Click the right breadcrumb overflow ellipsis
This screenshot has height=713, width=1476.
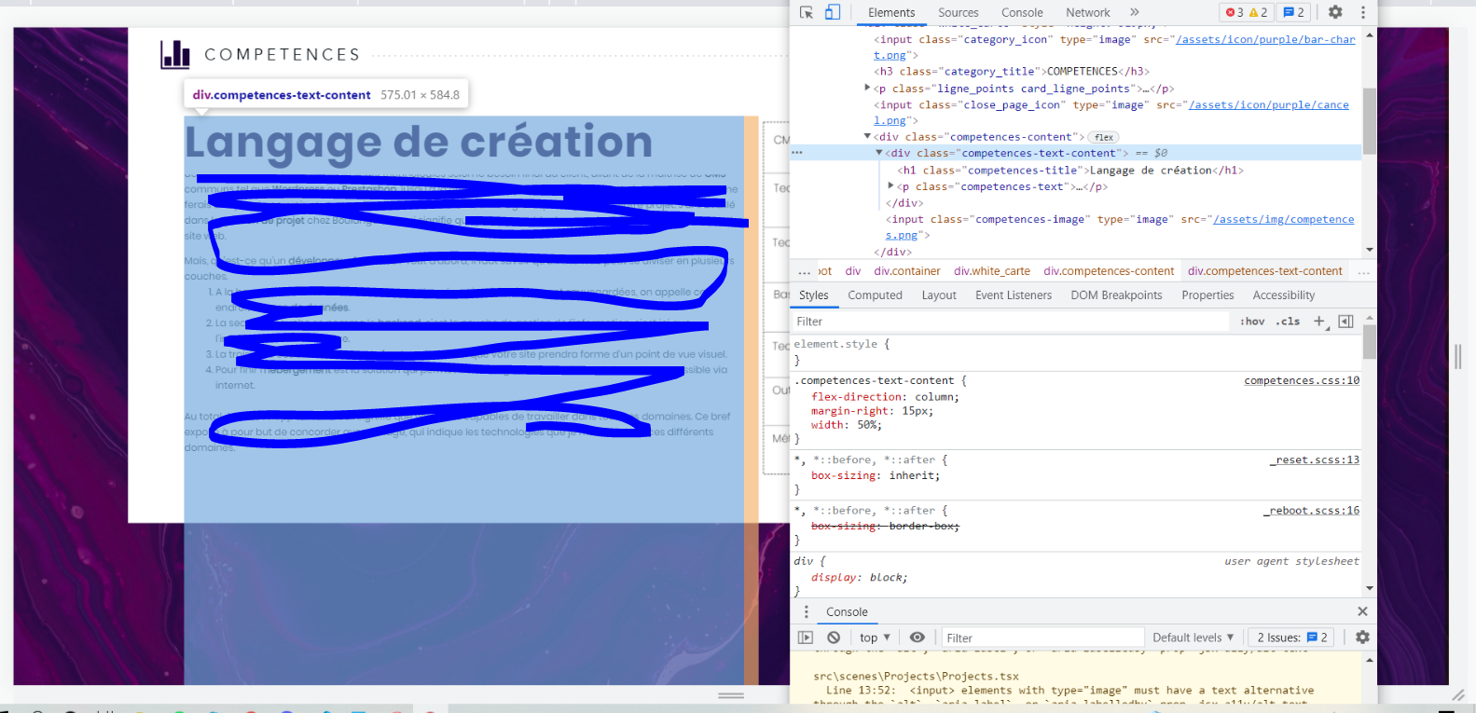tap(1363, 272)
